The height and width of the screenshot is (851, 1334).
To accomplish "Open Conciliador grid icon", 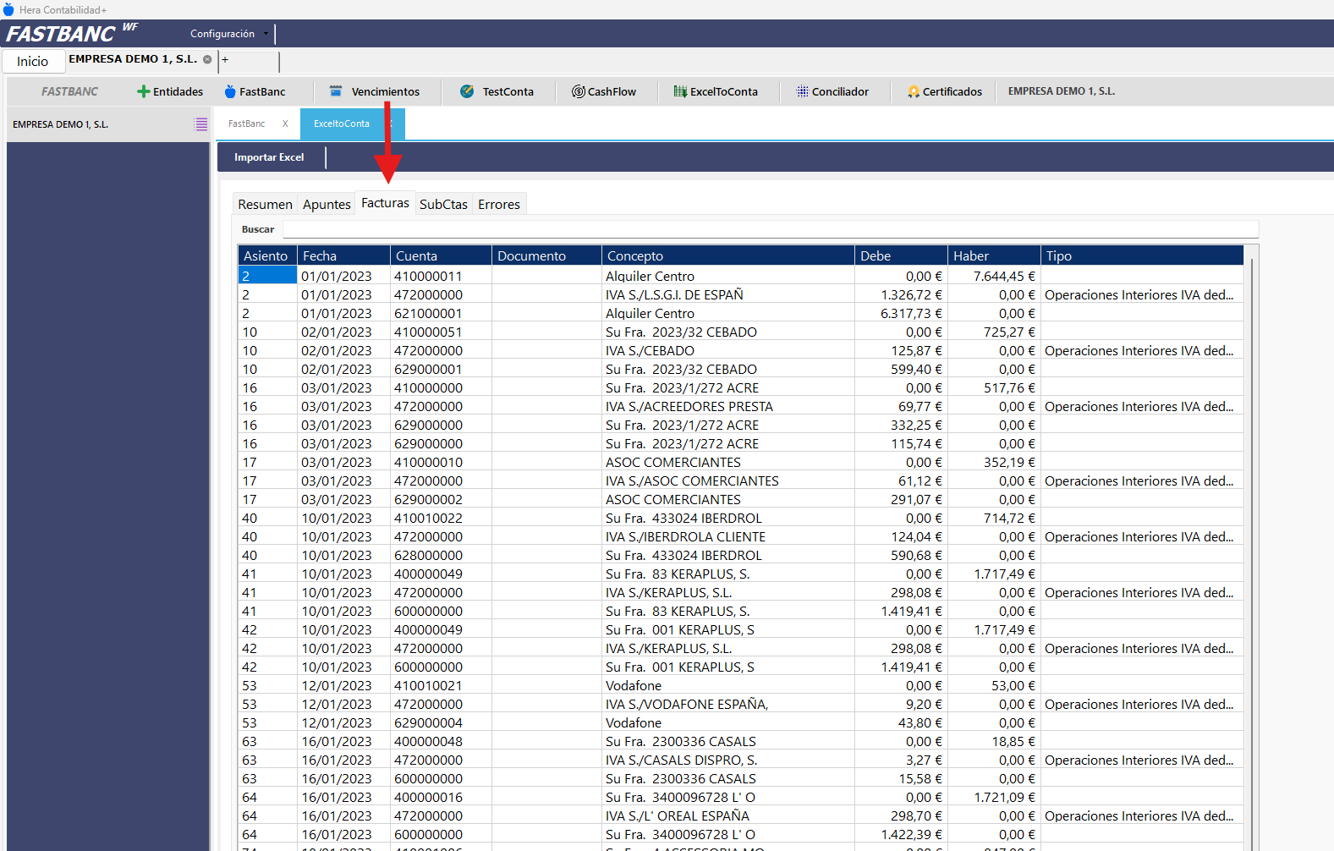I will [x=802, y=91].
